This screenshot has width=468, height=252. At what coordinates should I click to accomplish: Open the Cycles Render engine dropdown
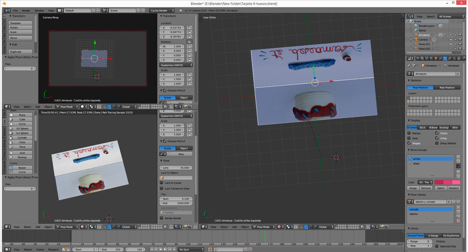click(x=161, y=10)
